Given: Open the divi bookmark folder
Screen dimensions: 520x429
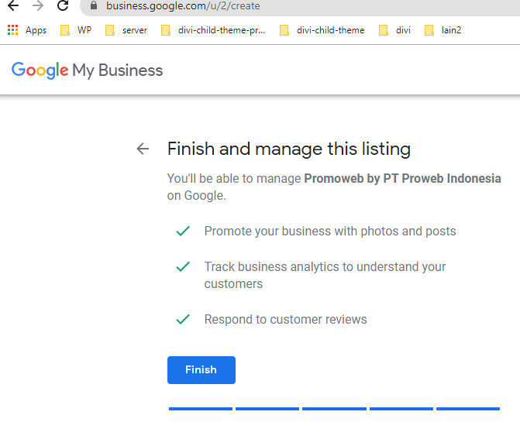Looking at the screenshot, I should tap(394, 30).
